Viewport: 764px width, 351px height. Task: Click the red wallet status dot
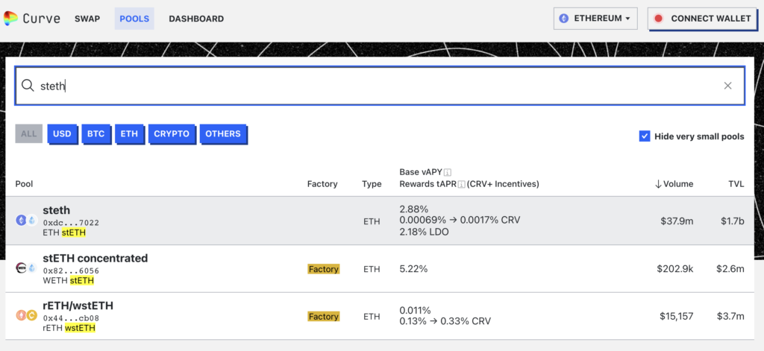coord(658,19)
